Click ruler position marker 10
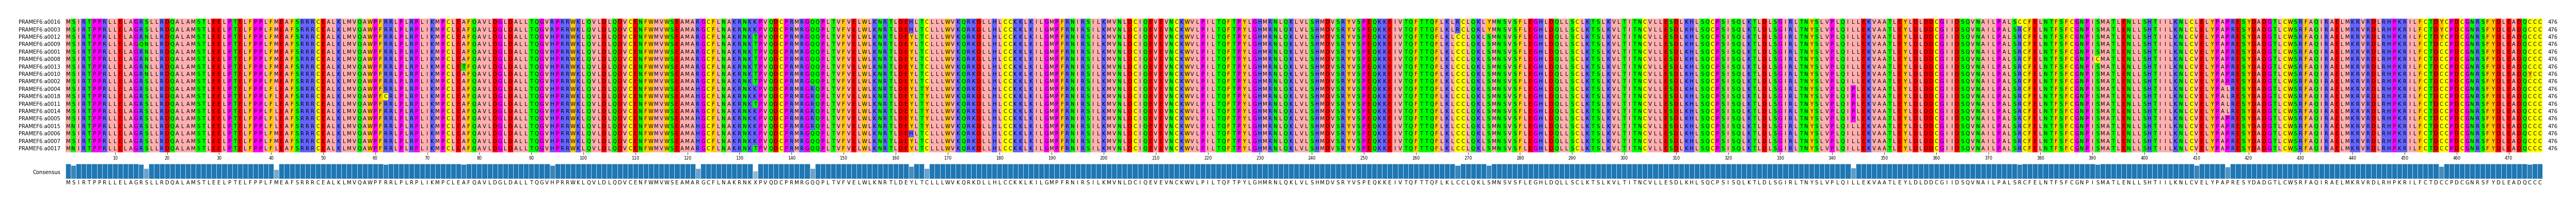This screenshot has height=204, width=2576. click(115, 158)
